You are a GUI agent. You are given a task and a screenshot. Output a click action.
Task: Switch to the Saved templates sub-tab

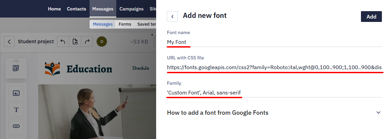click(146, 24)
